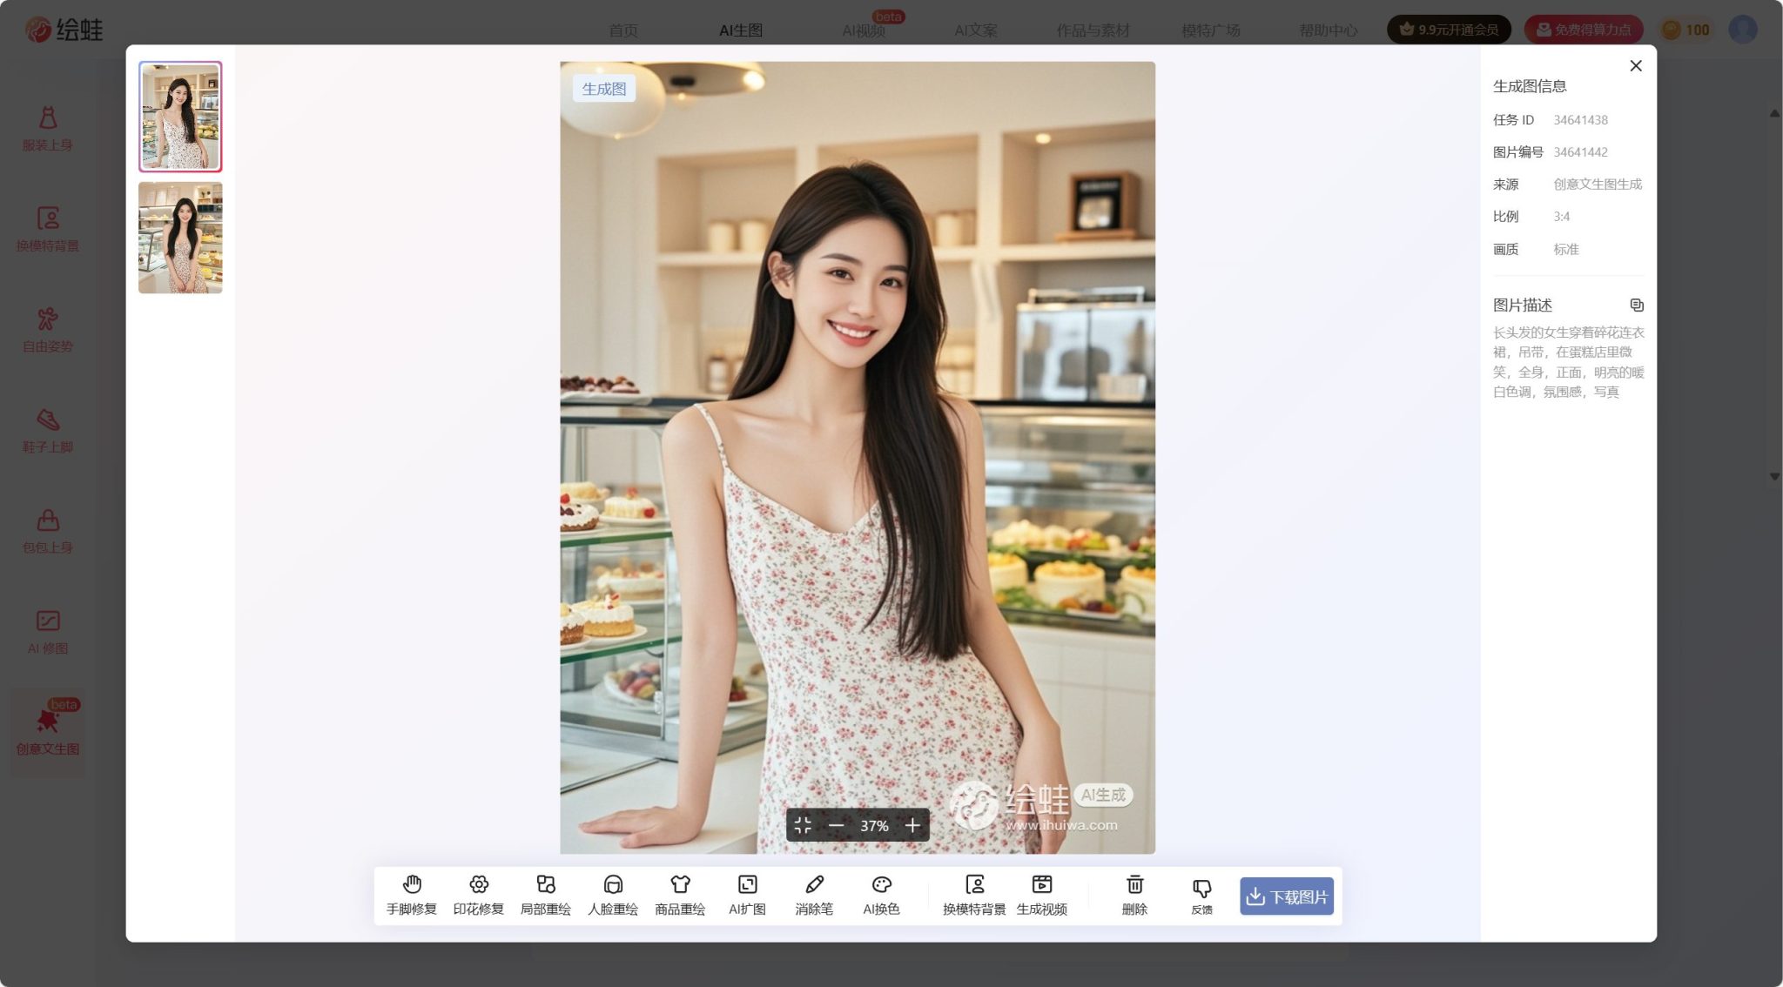
Task: Zoom in with the plus button
Action: [912, 825]
